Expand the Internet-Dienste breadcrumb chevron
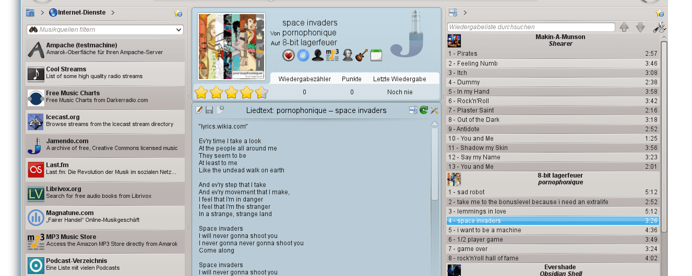 pyautogui.click(x=113, y=12)
